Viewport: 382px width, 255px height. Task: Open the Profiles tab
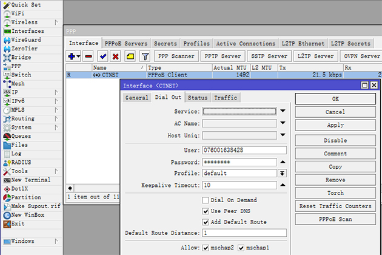point(196,44)
